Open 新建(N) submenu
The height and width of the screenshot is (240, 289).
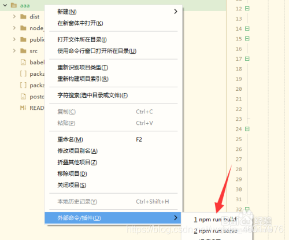[114, 12]
